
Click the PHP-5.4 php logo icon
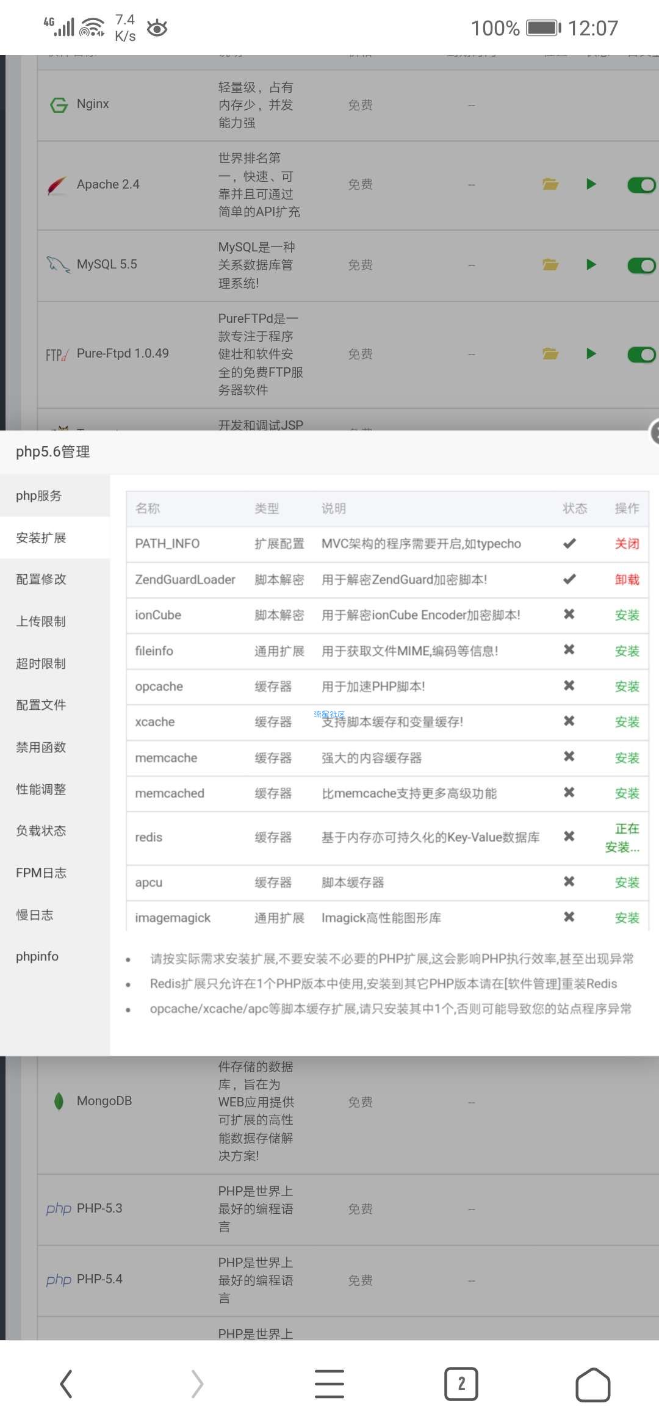[x=59, y=1279]
